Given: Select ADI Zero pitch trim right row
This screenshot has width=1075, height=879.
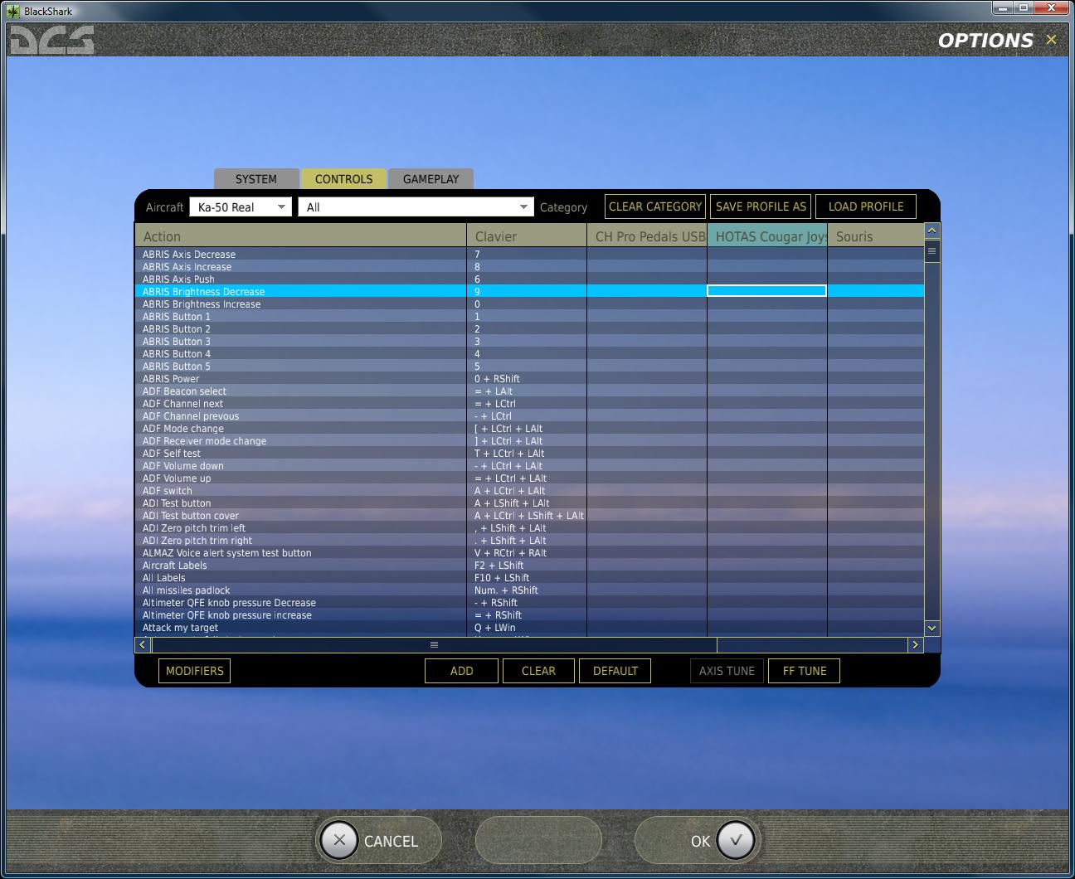Looking at the screenshot, I should point(529,541).
